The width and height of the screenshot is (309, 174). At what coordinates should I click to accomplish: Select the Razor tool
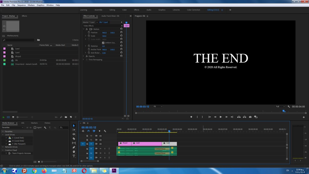pyautogui.click(x=74, y=138)
